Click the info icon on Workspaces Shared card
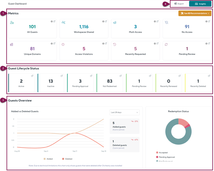The height and width of the screenshot is (171, 214). pyautogui.click(x=103, y=21)
